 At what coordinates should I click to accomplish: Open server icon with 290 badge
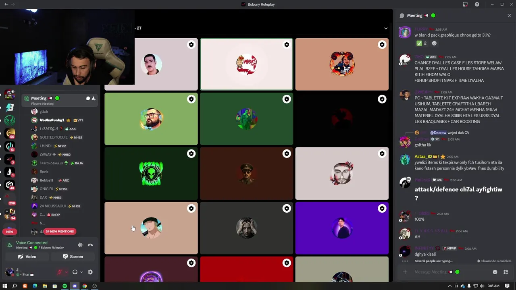10,198
